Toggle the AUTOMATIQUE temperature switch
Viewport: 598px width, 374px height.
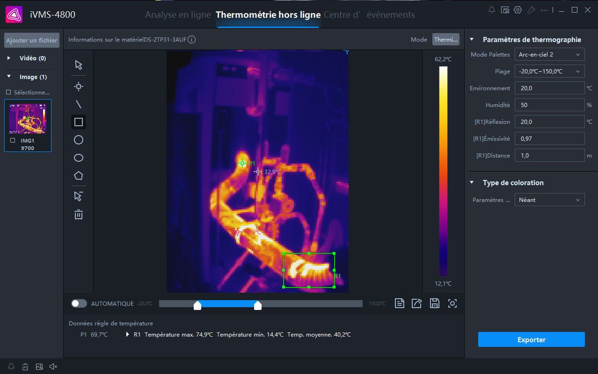point(79,303)
